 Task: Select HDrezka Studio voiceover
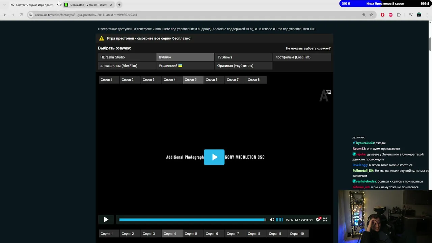pyautogui.click(x=127, y=57)
